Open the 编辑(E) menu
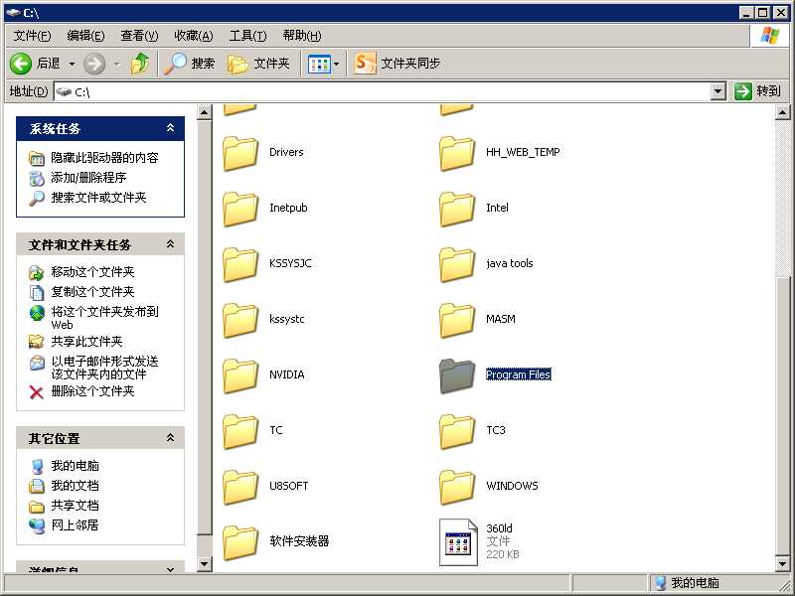Image resolution: width=795 pixels, height=596 pixels. [x=85, y=36]
